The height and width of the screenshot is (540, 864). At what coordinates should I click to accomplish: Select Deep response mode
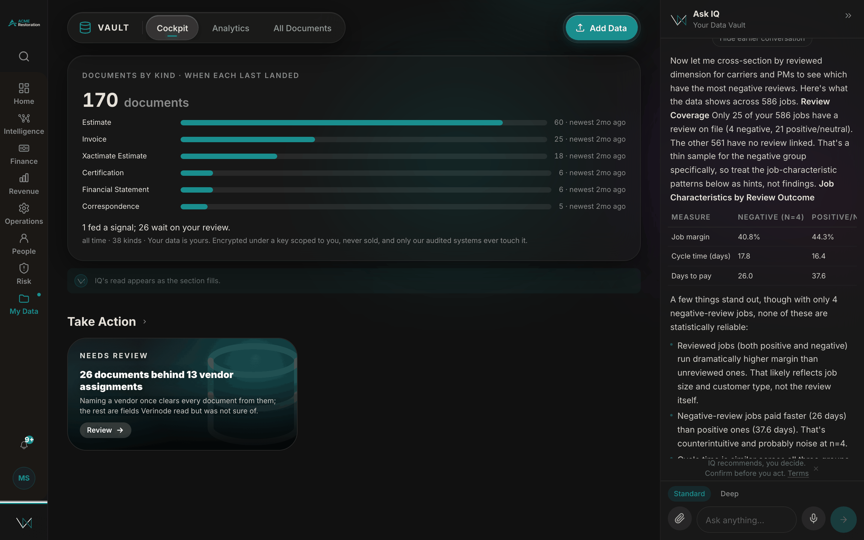tap(729, 493)
